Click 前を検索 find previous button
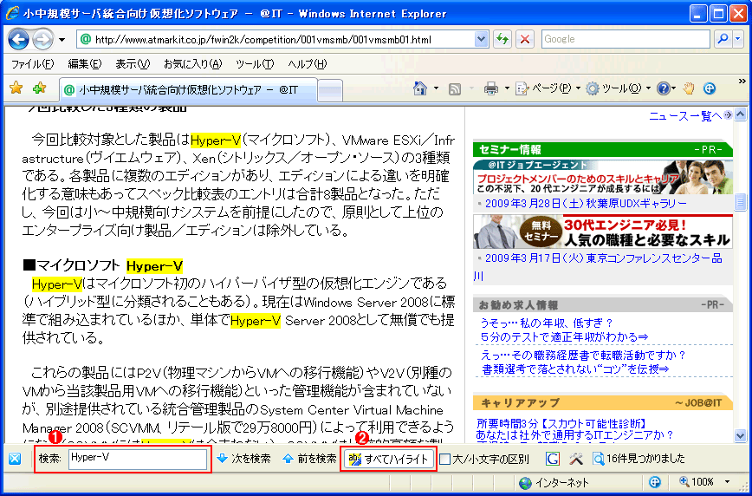Viewport: 752px width, 496px height. (x=310, y=459)
